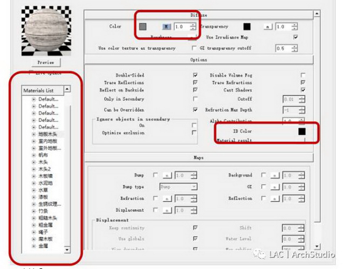346x269 pixels.
Task: Click the Reflection map 'm' button
Action: pyautogui.click(x=275, y=199)
